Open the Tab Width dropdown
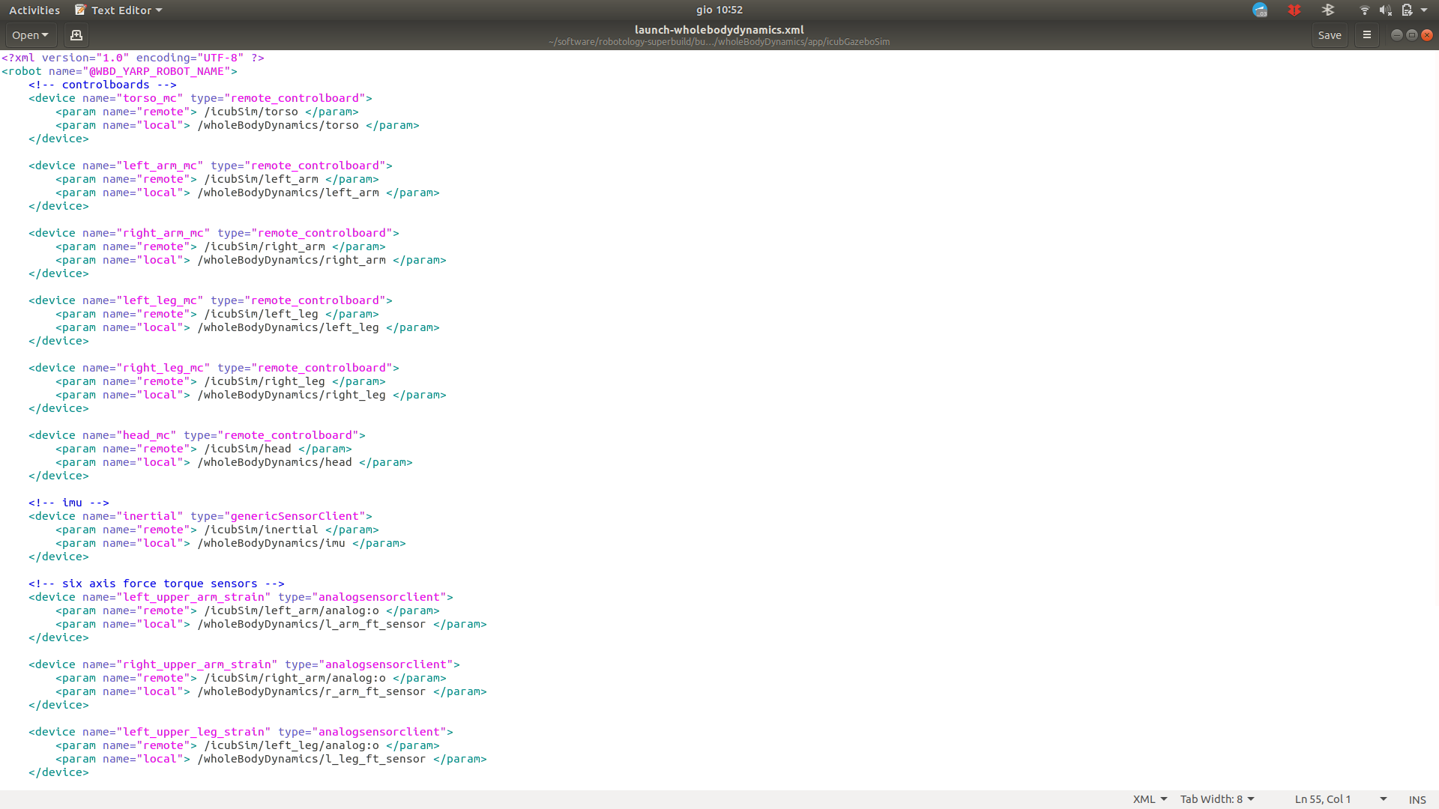Viewport: 1439px width, 809px height. click(x=1216, y=799)
